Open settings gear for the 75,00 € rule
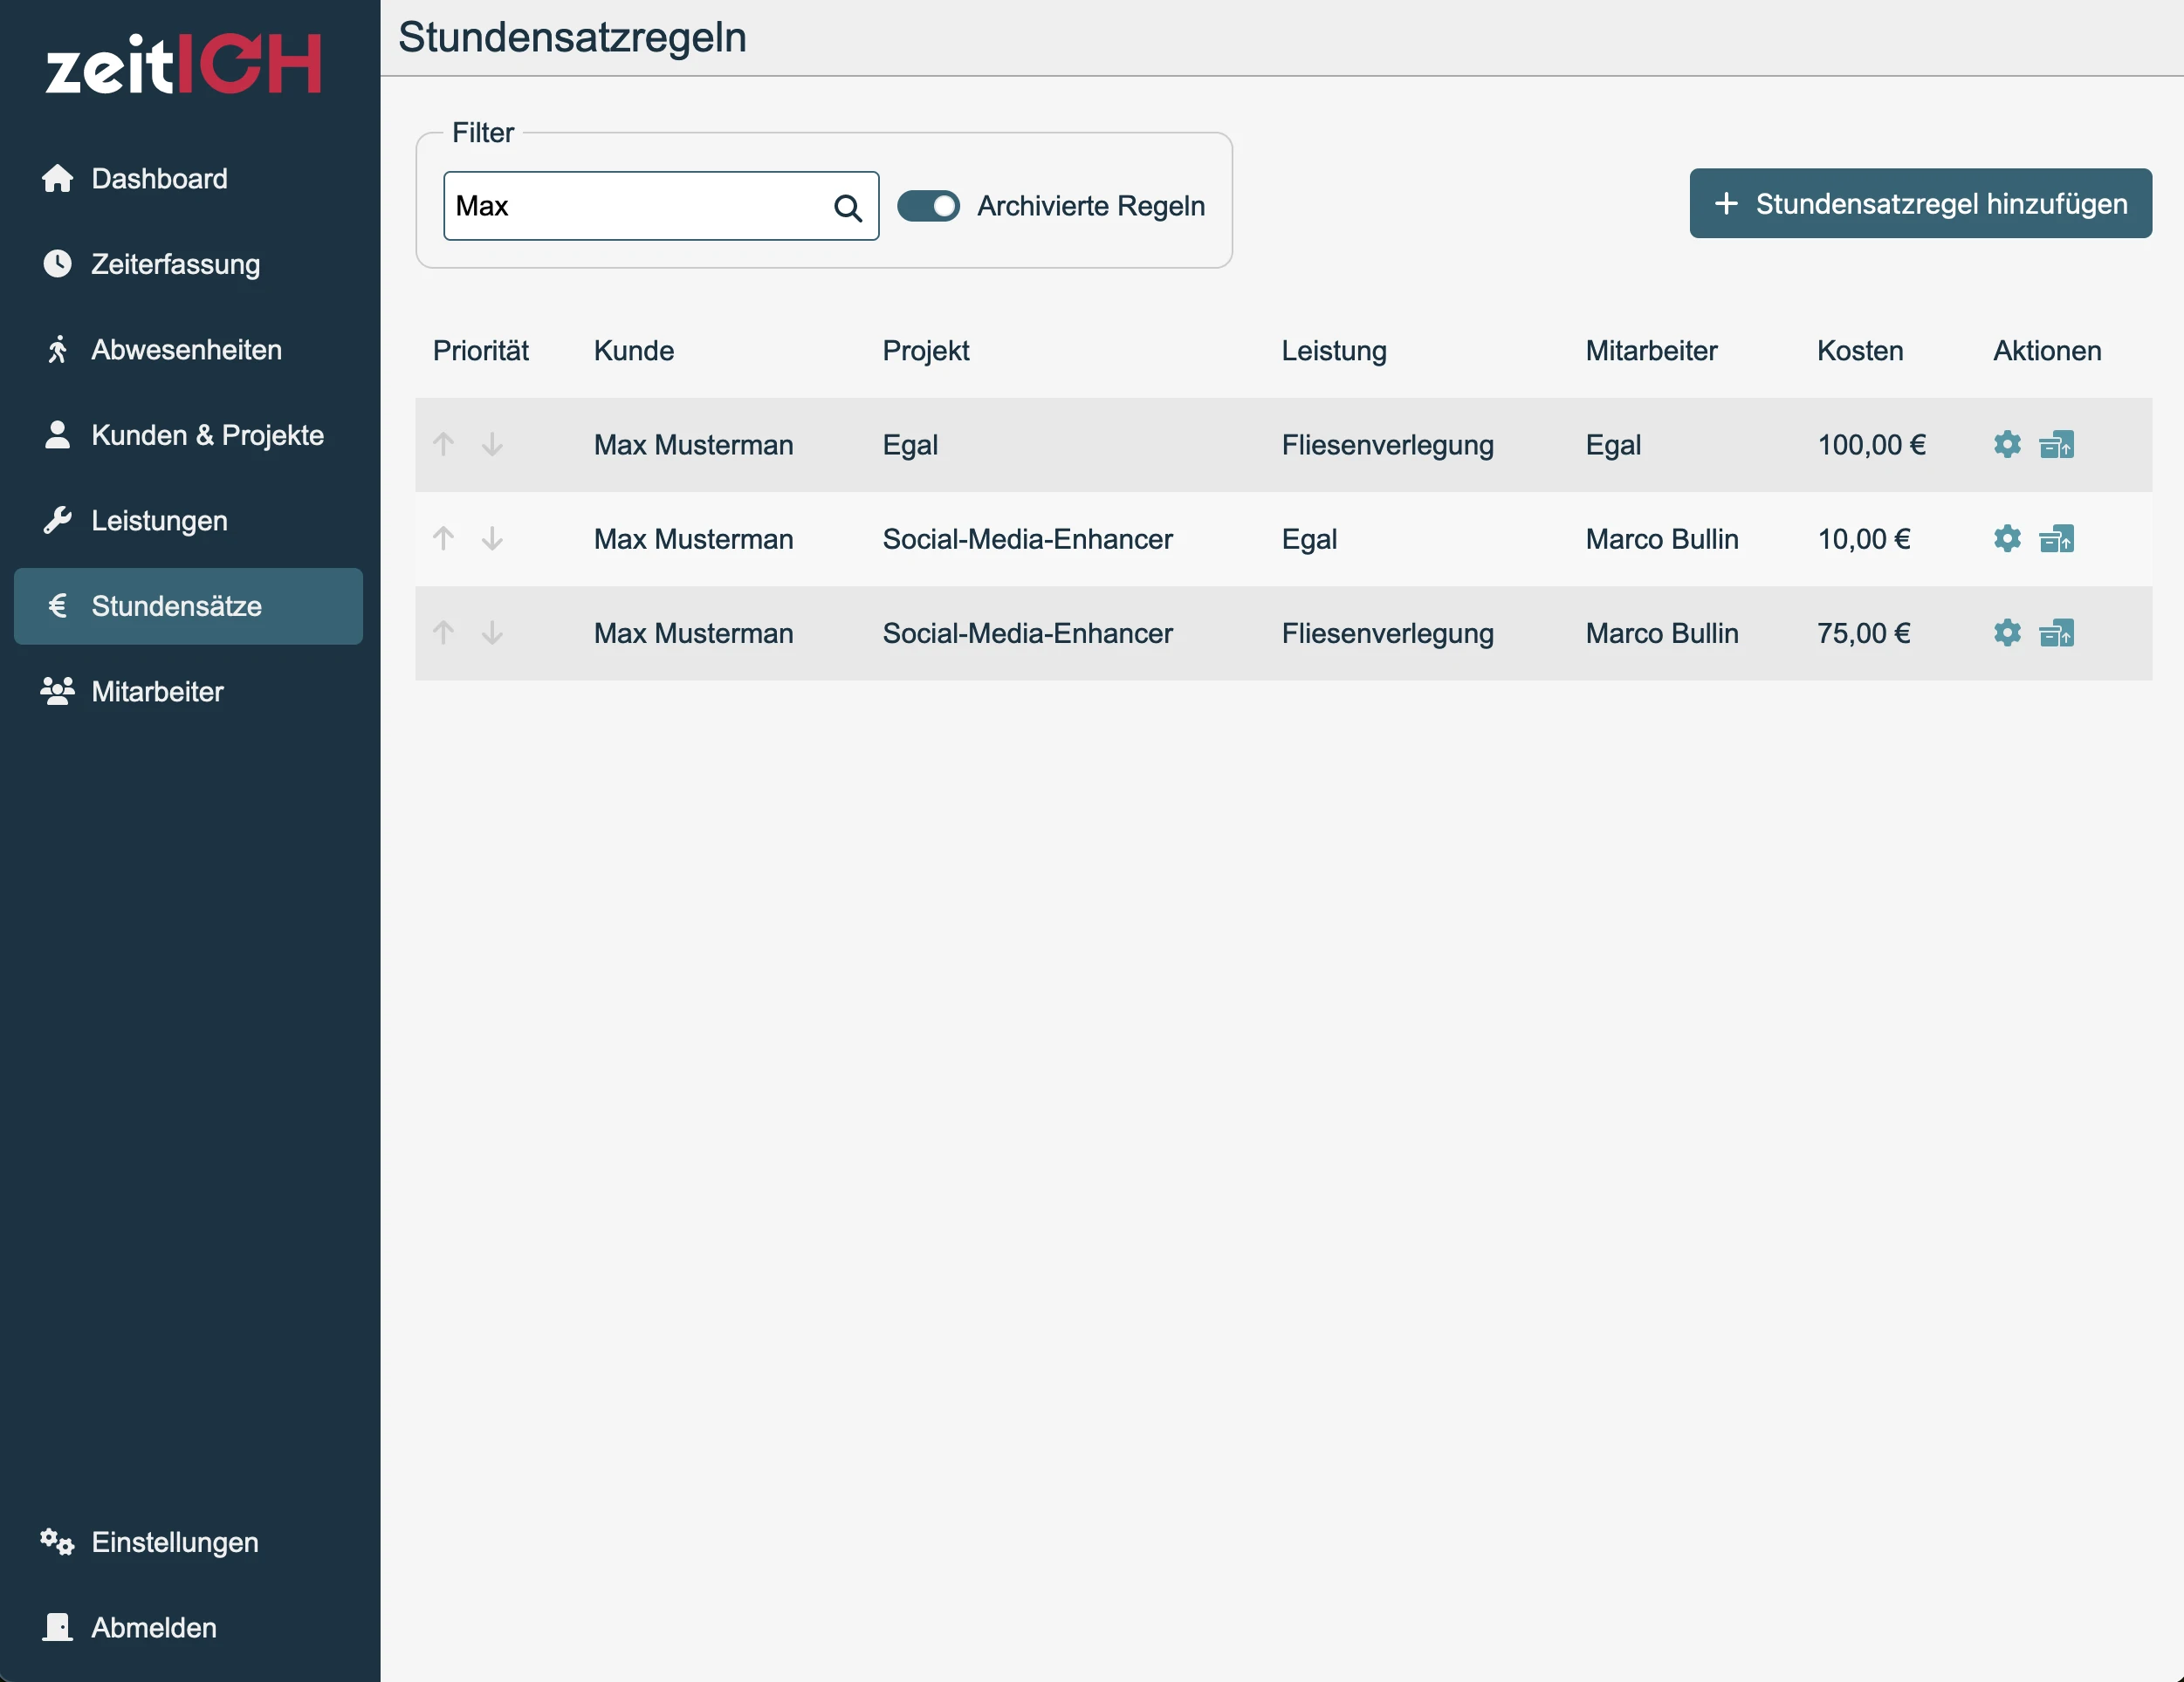This screenshot has width=2184, height=1682. pos(2007,632)
